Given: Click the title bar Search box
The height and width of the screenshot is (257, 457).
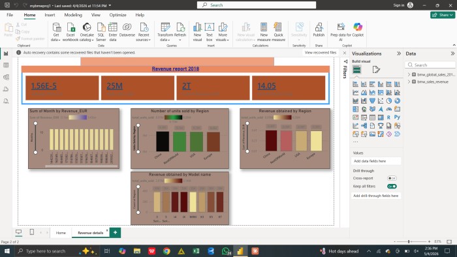Looking at the screenshot, I should [x=257, y=5].
